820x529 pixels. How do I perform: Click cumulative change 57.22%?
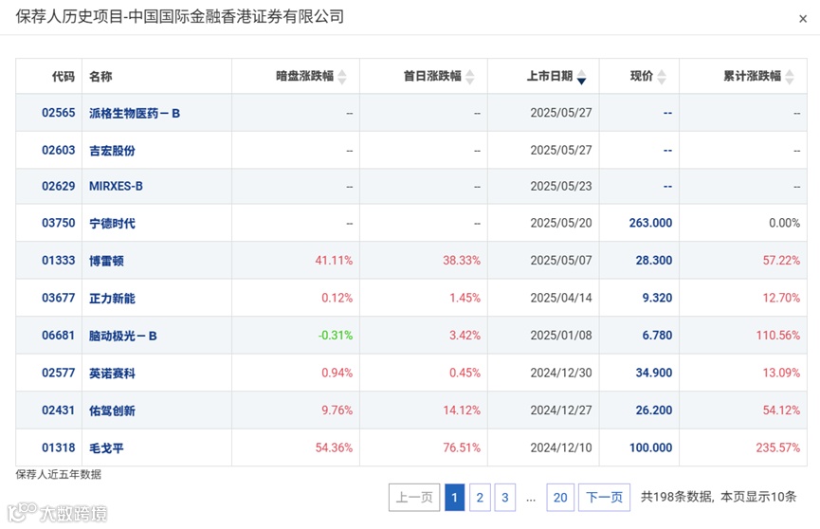pos(781,261)
